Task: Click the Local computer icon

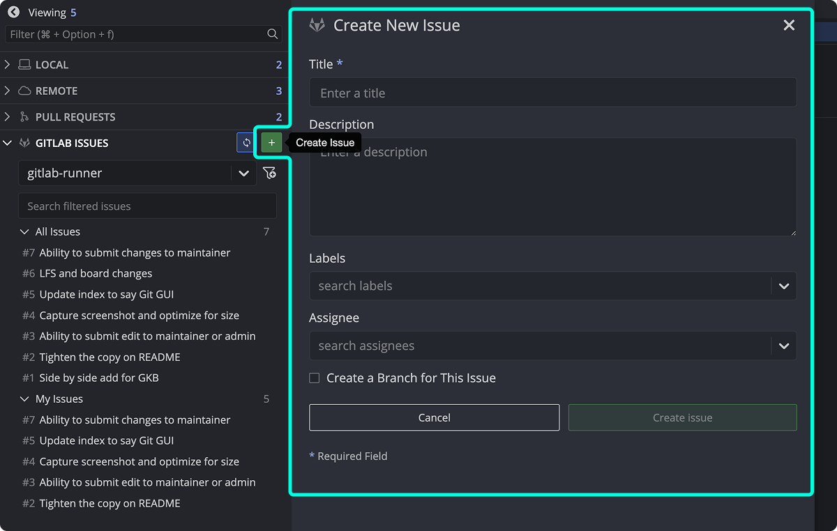Action: click(x=23, y=64)
